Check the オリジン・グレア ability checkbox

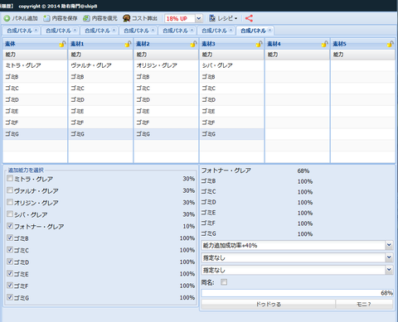10,202
